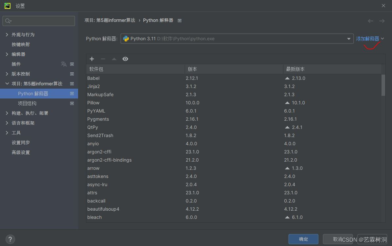Viewport: 392px width, 246px height.
Task: Click the 版本 column header
Action: [234, 69]
